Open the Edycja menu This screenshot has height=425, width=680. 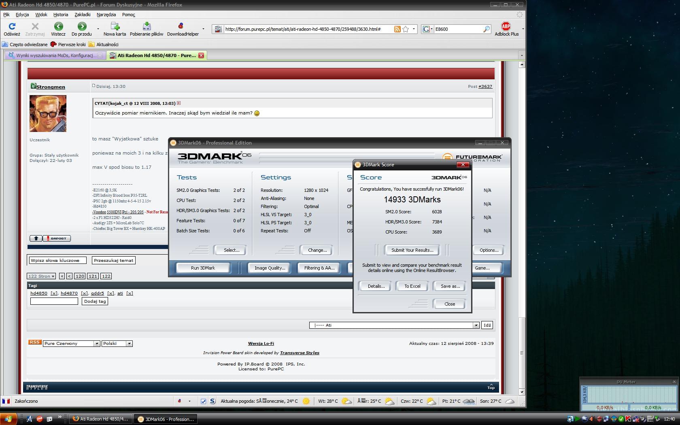pyautogui.click(x=22, y=15)
